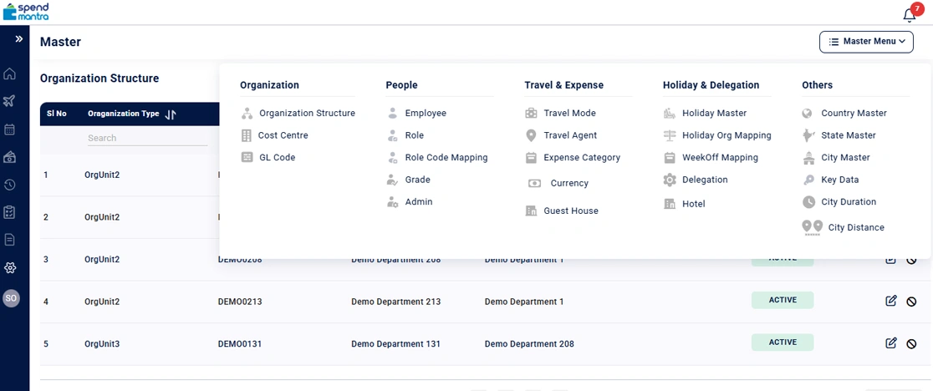933x391 pixels.
Task: Open the document report icon in sidebar
Action: click(x=9, y=240)
